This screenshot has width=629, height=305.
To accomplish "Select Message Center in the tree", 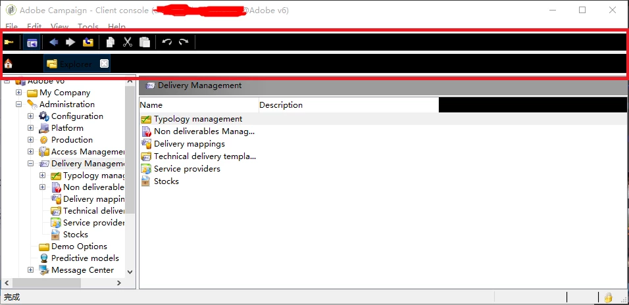I will (82, 270).
